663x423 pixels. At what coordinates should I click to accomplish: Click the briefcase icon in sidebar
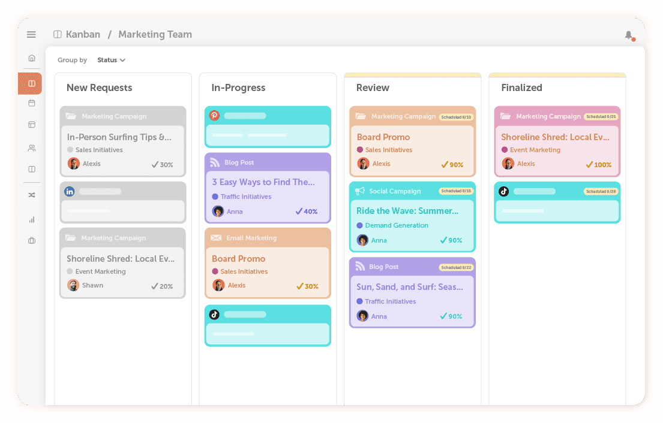pyautogui.click(x=32, y=241)
